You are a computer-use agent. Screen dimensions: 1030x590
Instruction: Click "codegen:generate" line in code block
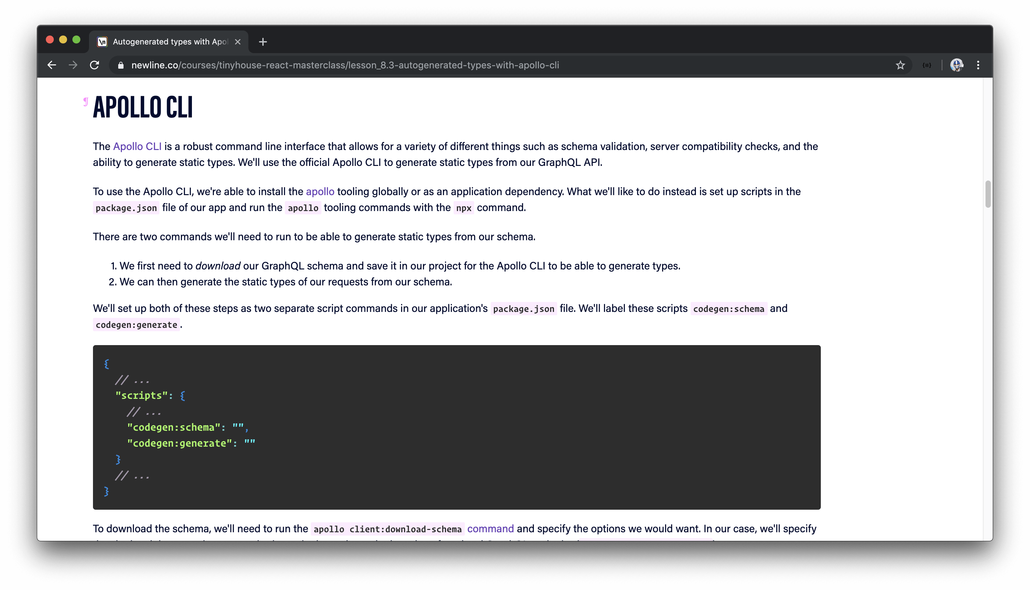[191, 443]
